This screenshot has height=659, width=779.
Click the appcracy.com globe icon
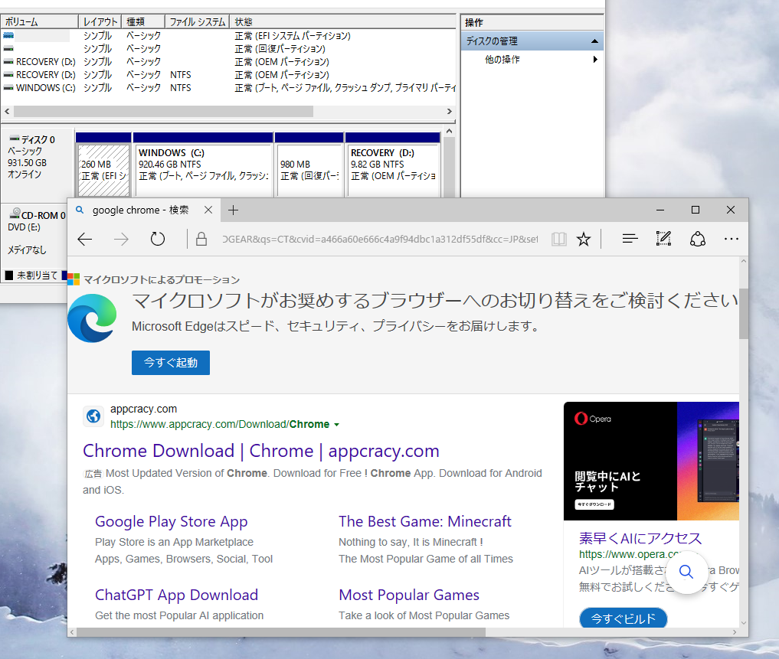pos(93,416)
